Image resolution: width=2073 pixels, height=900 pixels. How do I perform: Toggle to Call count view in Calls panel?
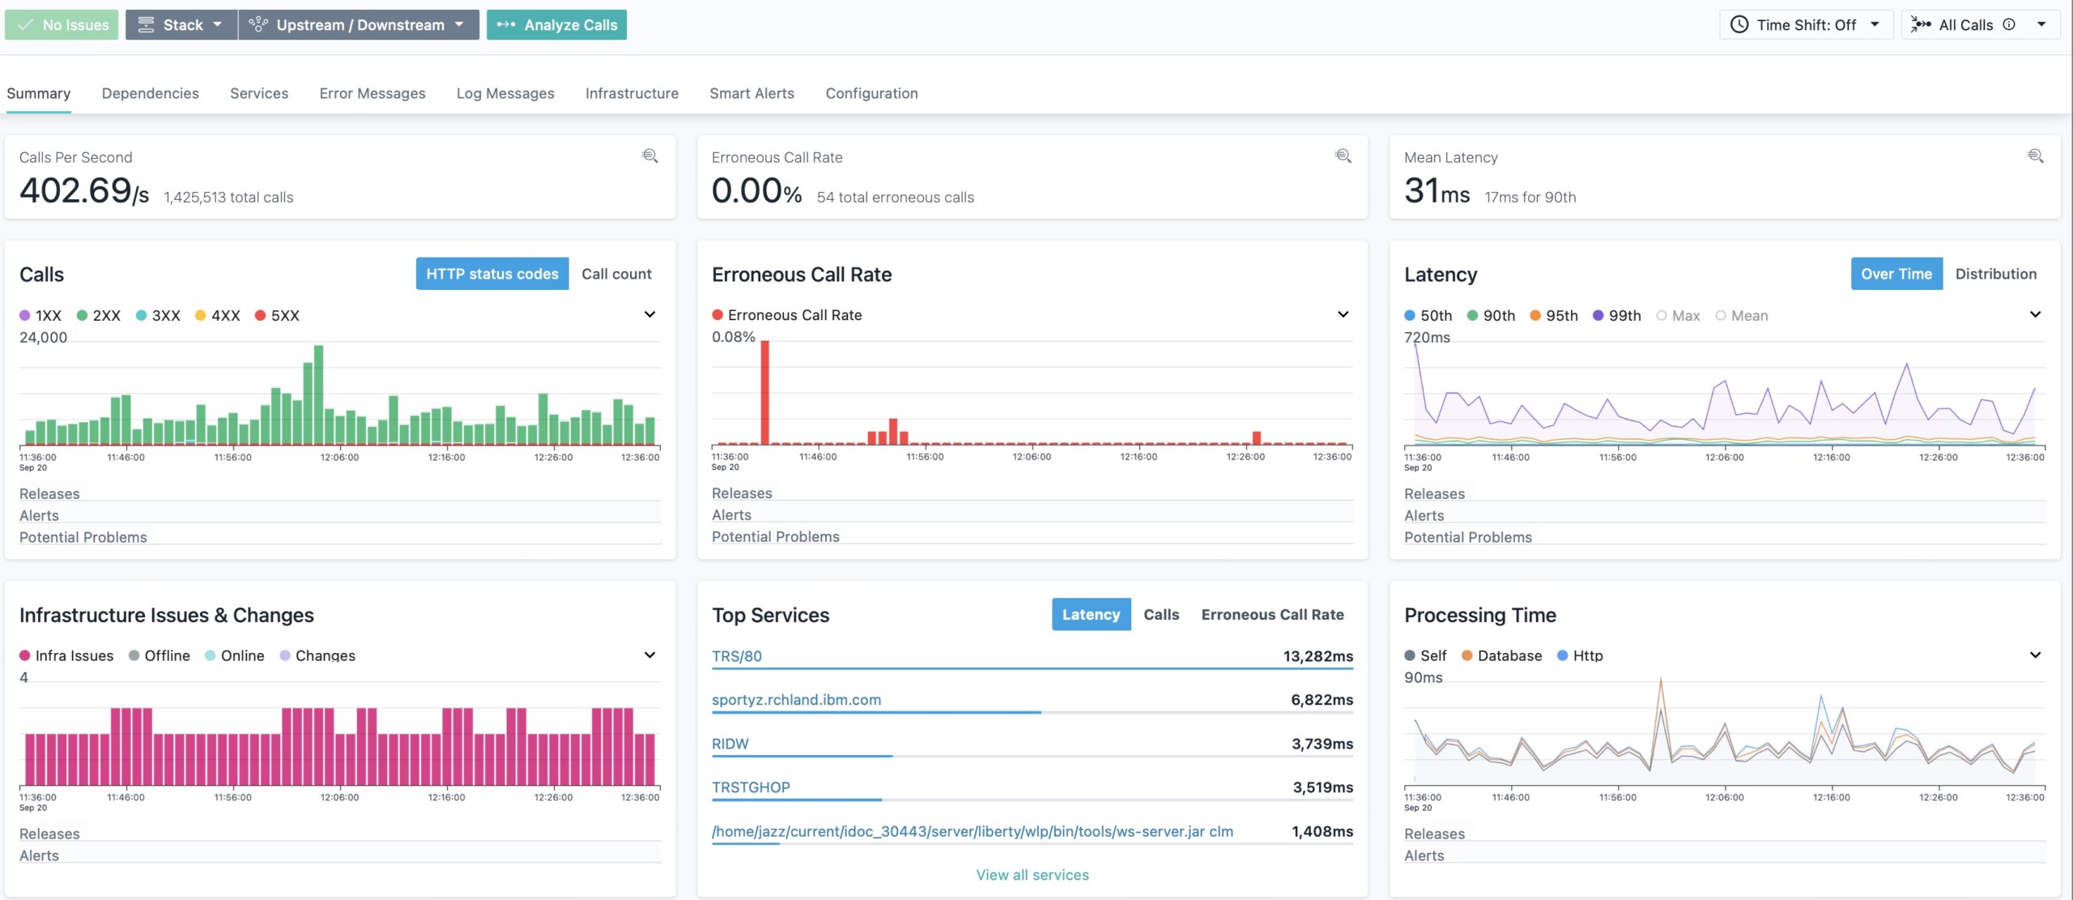616,274
